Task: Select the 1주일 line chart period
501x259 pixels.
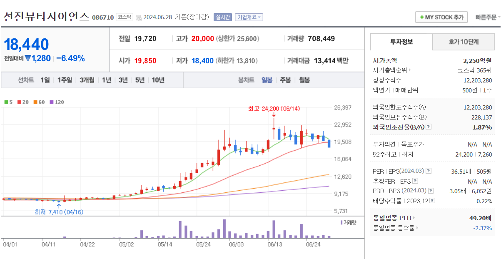Action: click(65, 80)
